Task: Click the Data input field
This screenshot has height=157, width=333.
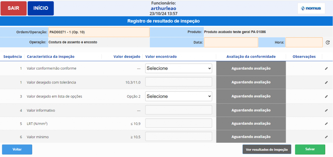Action: point(231,42)
